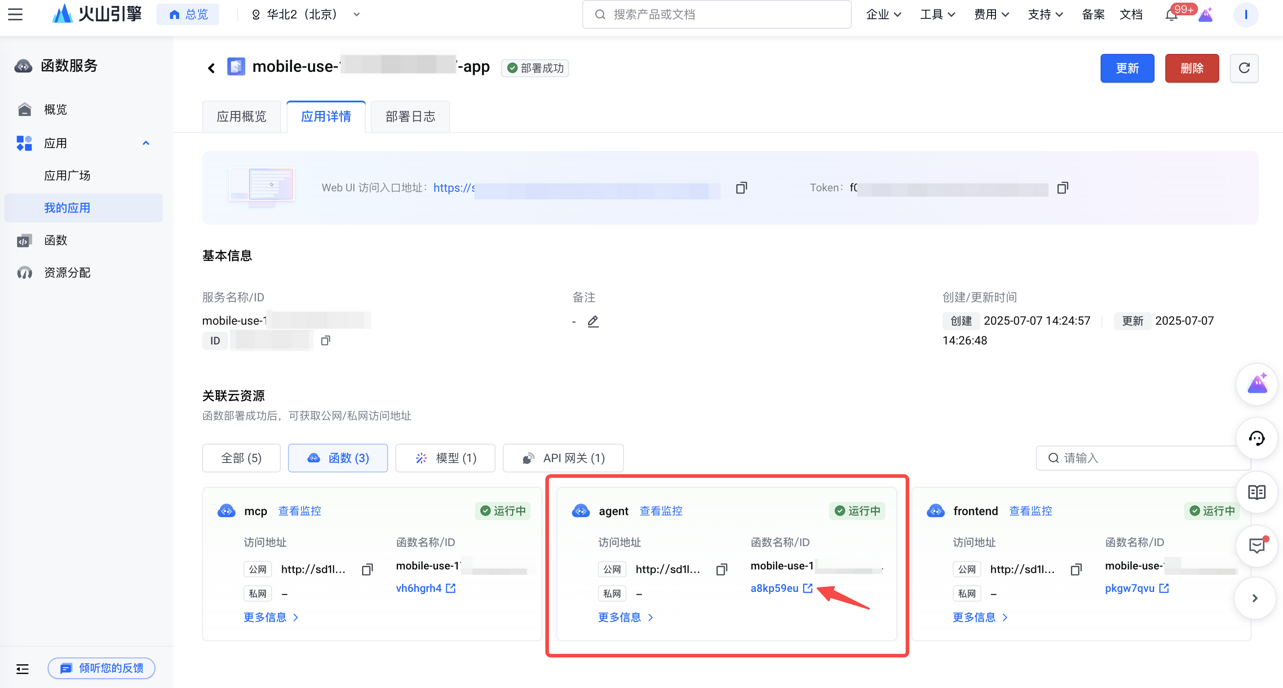Edit the remarks with pencil icon
This screenshot has height=688, width=1283.
pyautogui.click(x=593, y=321)
